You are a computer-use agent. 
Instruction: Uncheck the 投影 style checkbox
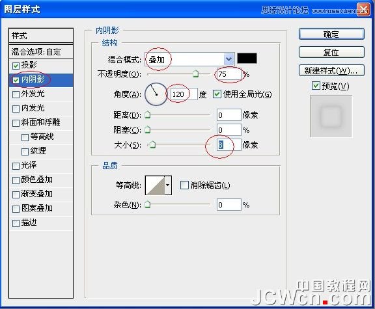[16, 66]
